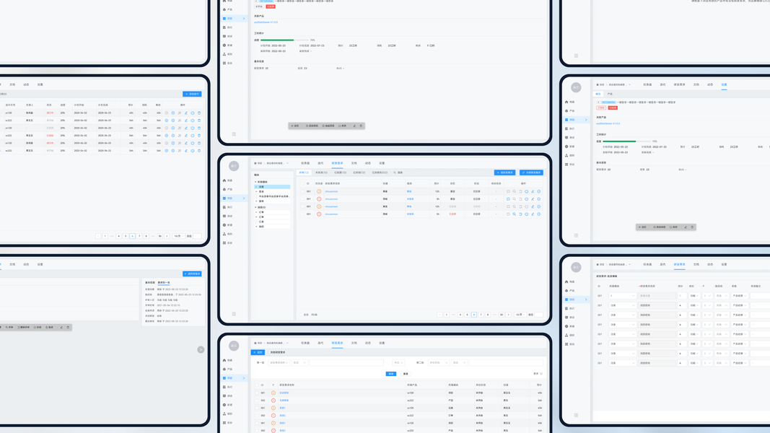Click page-jump input in module-tree window pagination
The width and height of the screenshot is (770, 433).
[538, 315]
